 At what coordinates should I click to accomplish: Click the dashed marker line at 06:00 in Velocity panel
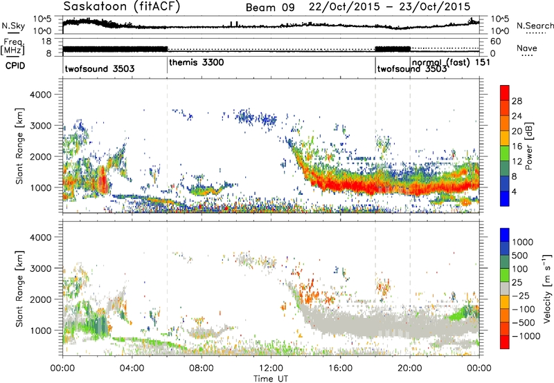167,289
